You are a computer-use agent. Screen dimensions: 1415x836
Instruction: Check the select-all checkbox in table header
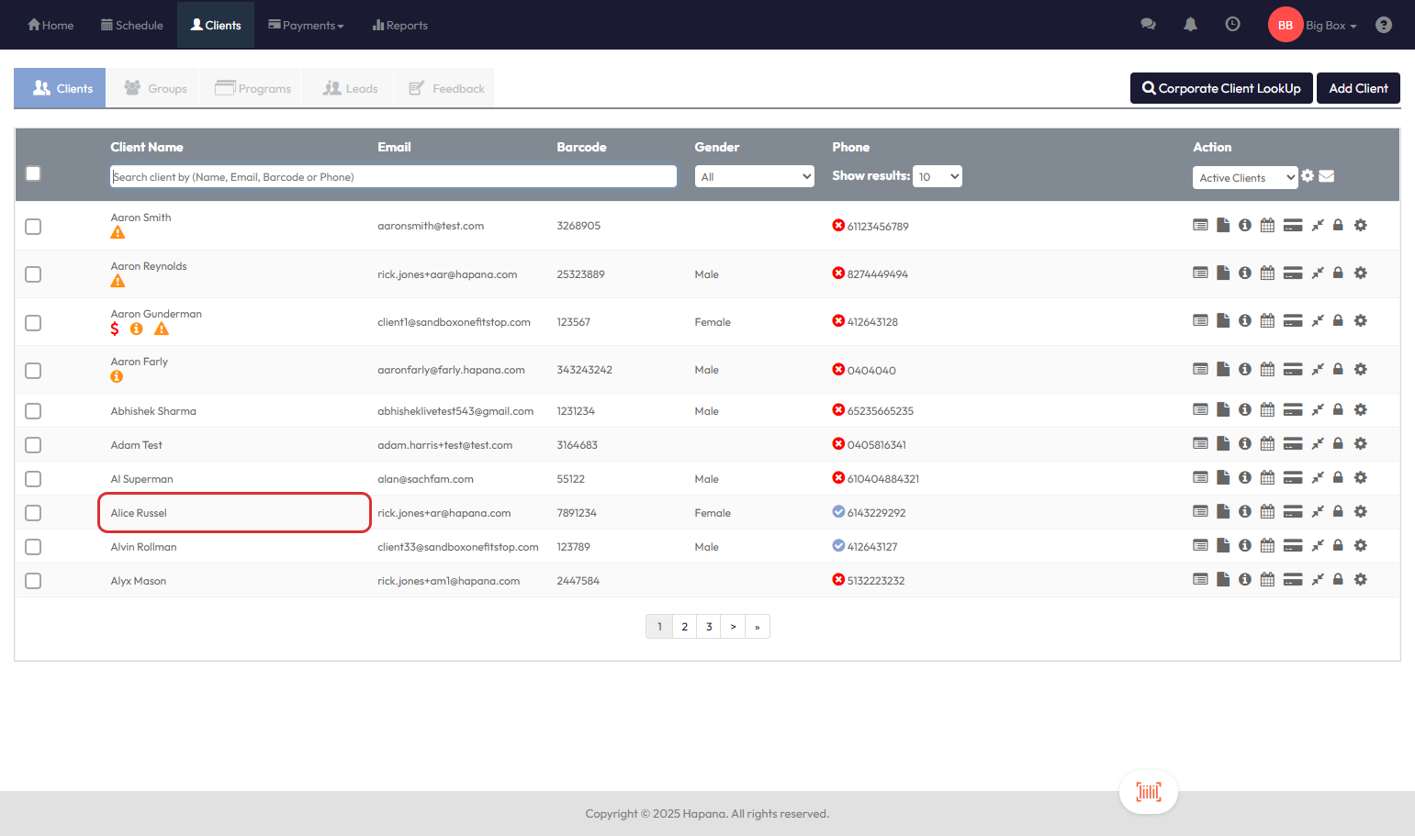[x=33, y=173]
